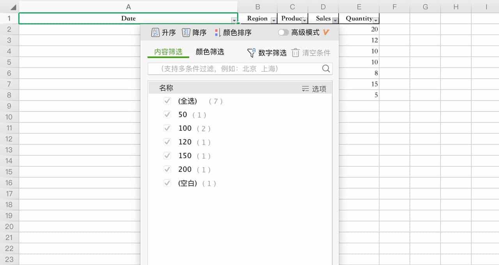This screenshot has width=499, height=265.
Task: Click the clear conditions (清空条件) trash icon
Action: point(296,52)
